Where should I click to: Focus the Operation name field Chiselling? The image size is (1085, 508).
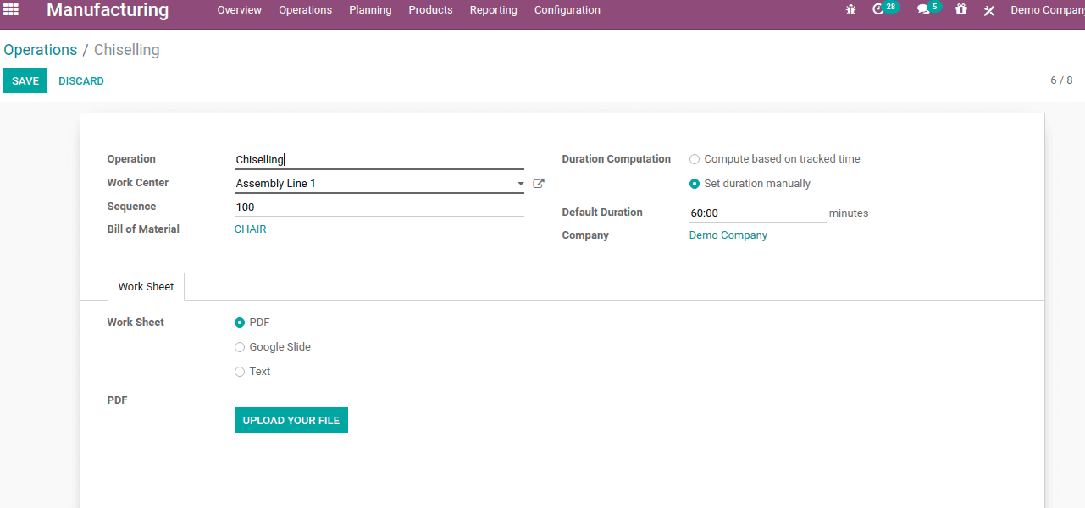coord(379,159)
